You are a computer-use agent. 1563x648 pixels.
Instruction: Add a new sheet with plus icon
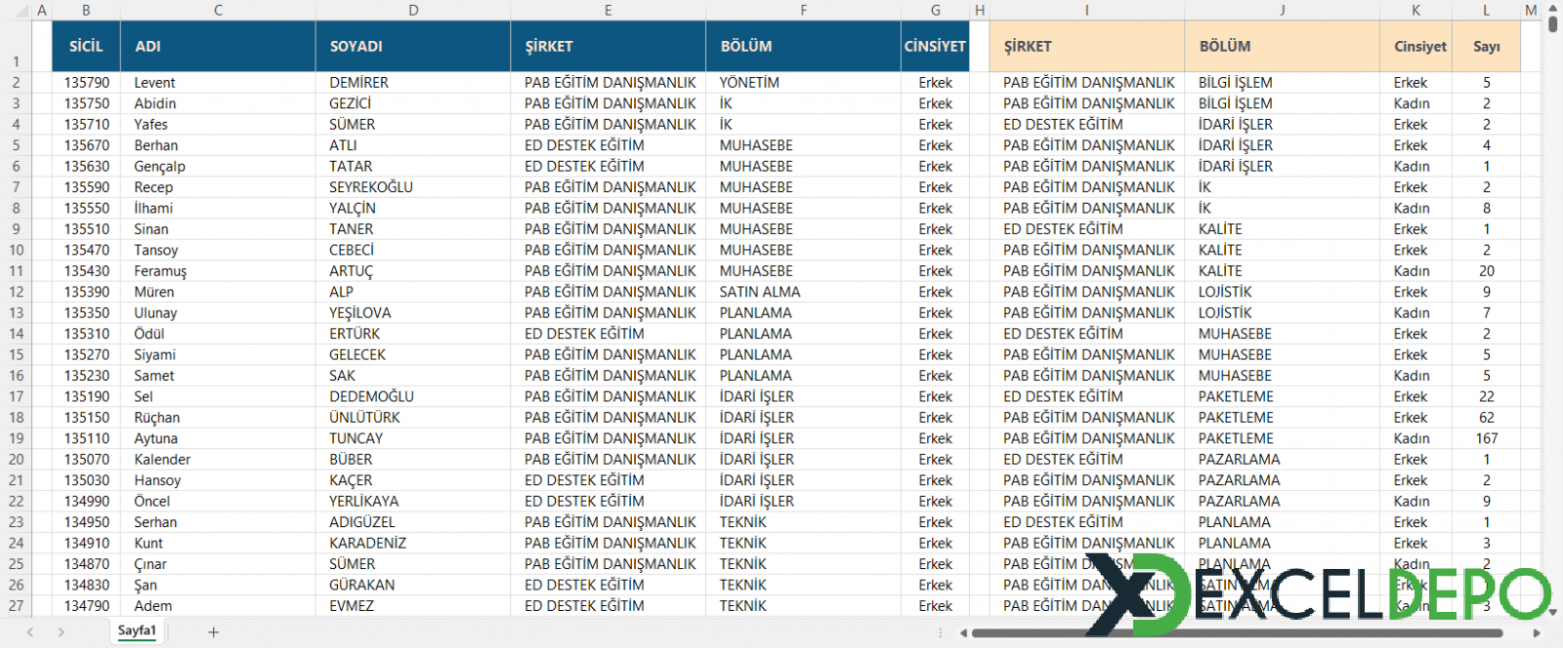coord(213,632)
